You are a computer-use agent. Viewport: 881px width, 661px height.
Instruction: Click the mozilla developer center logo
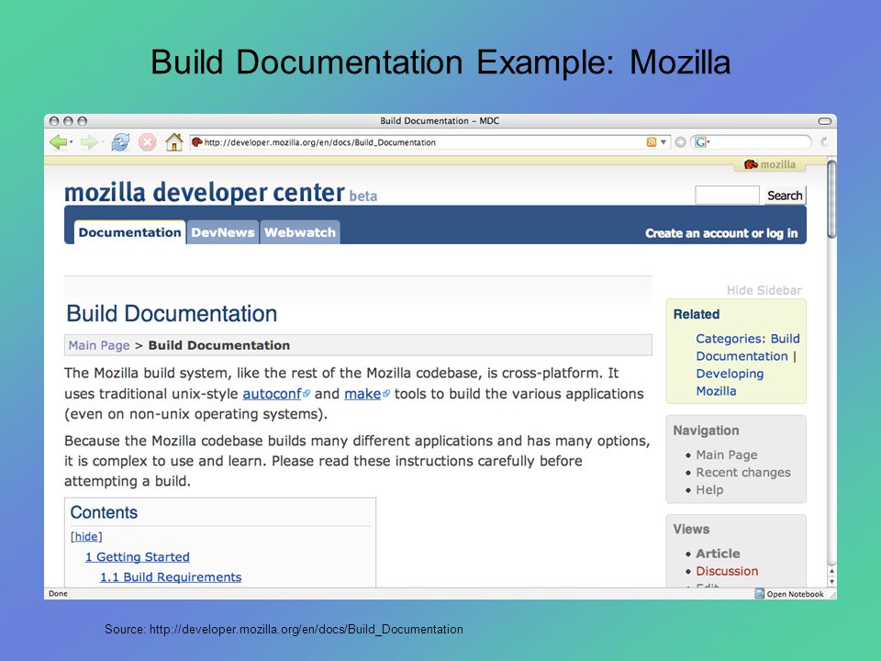[x=205, y=192]
